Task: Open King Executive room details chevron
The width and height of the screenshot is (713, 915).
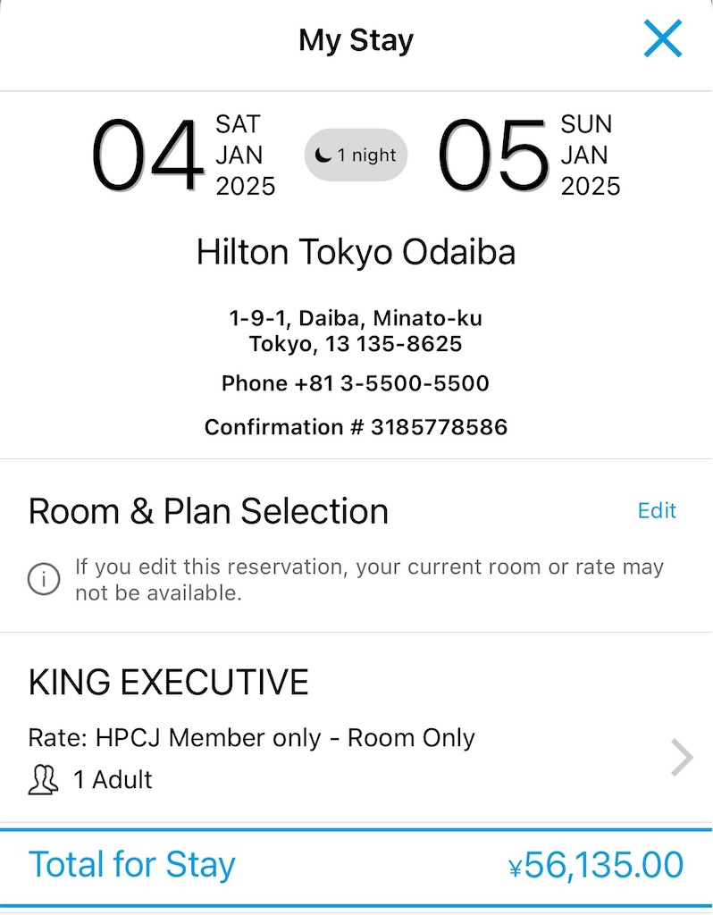Action: point(682,758)
